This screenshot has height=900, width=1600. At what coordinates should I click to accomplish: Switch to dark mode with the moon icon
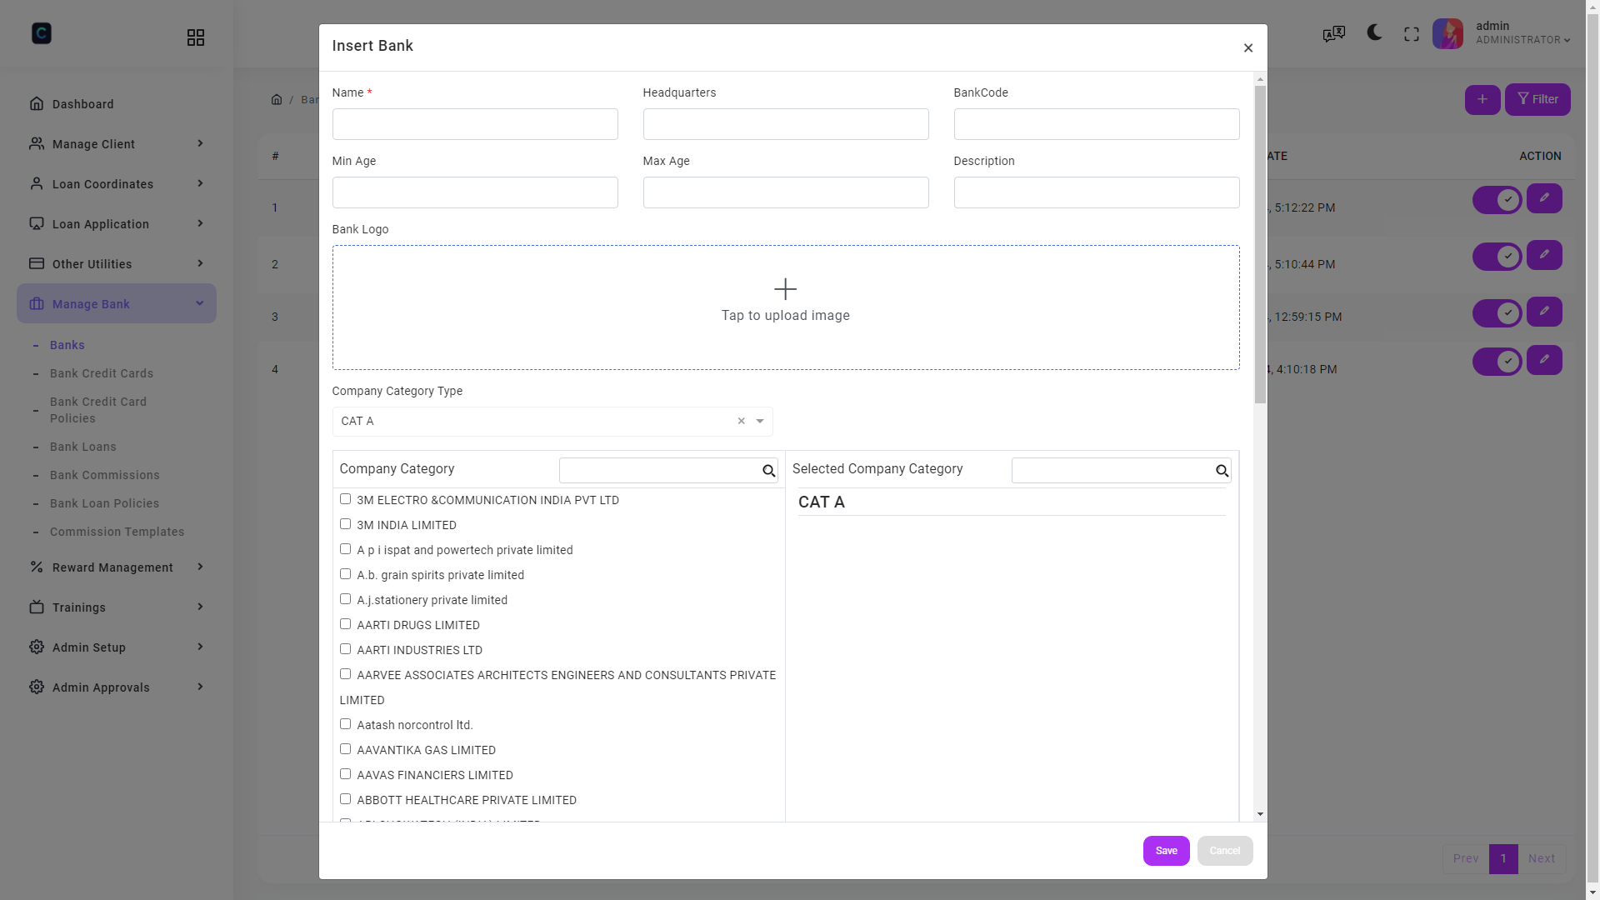pyautogui.click(x=1372, y=33)
